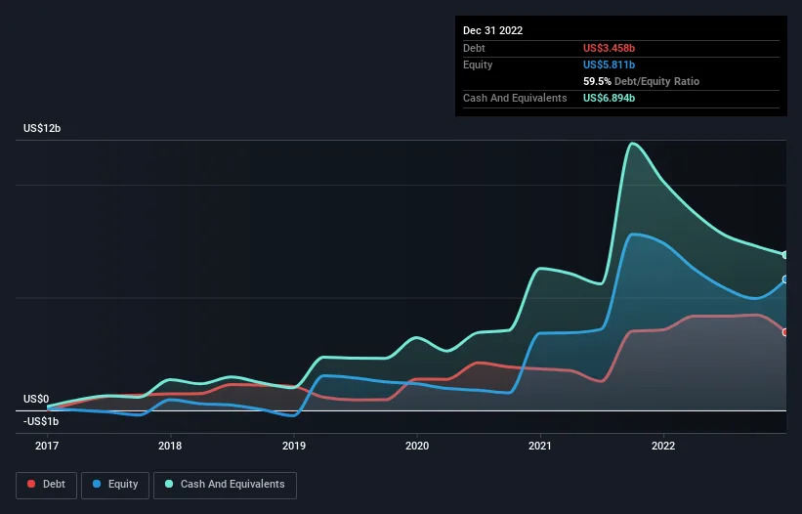This screenshot has height=514, width=802.
Task: Click the 2020 x-axis year label
Action: (417, 446)
